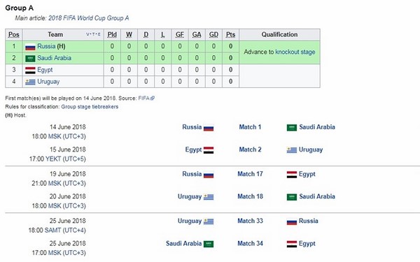
Task: Click the V (view template) link in Team header
Action: pos(87,34)
